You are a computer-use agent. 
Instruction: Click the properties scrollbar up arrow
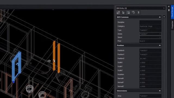[164, 17]
